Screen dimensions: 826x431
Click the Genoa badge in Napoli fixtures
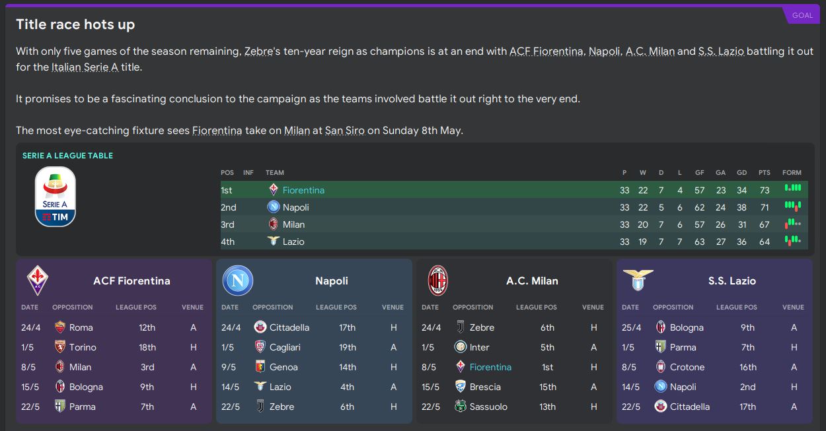coord(260,367)
